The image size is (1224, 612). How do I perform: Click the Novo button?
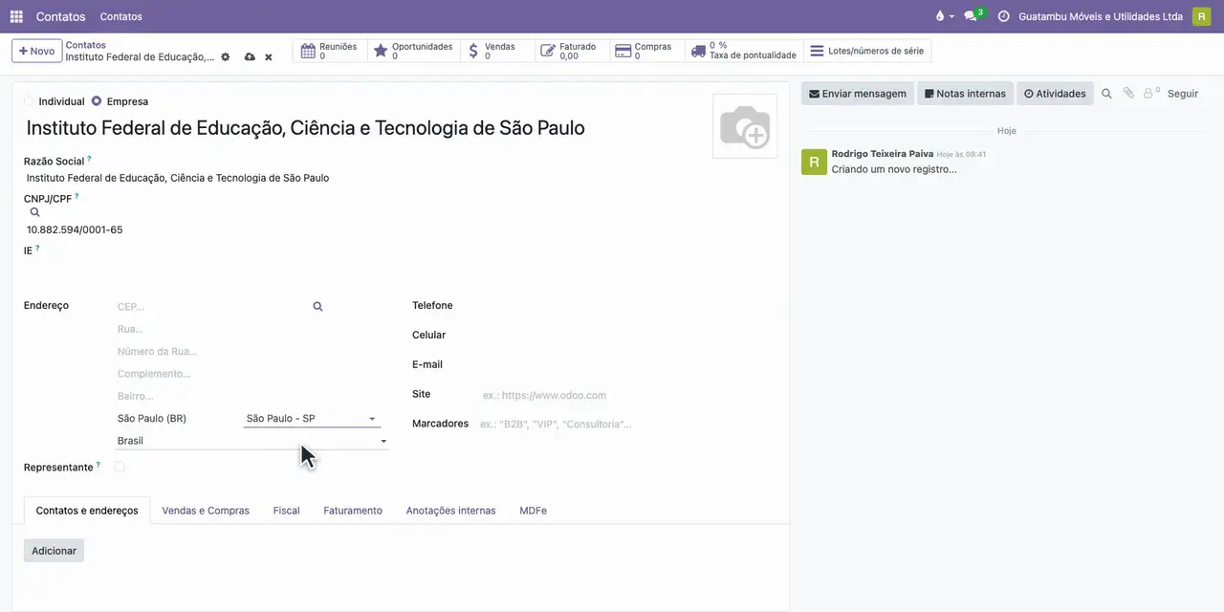tap(37, 51)
